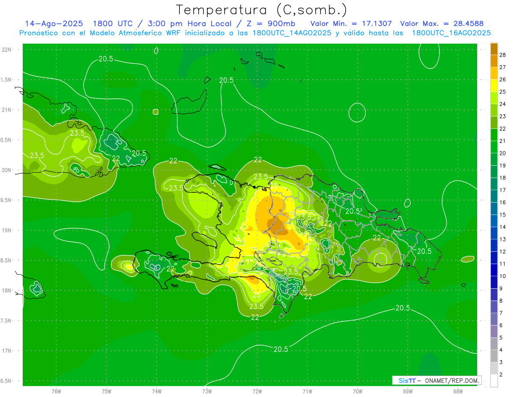
Task: Click the 22N latitude axis label
Action: [7, 50]
